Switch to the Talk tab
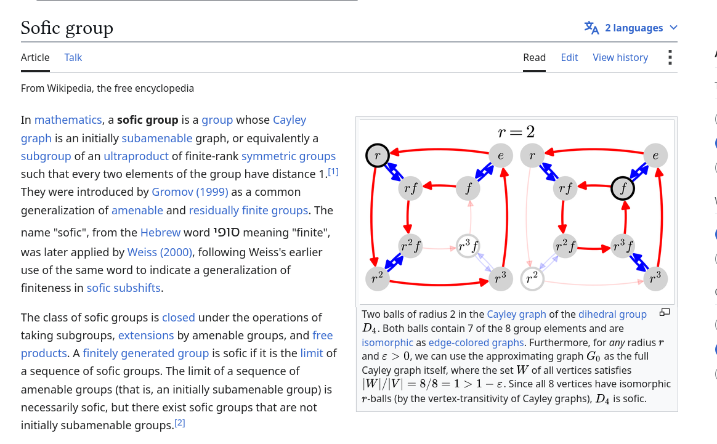 coord(73,58)
